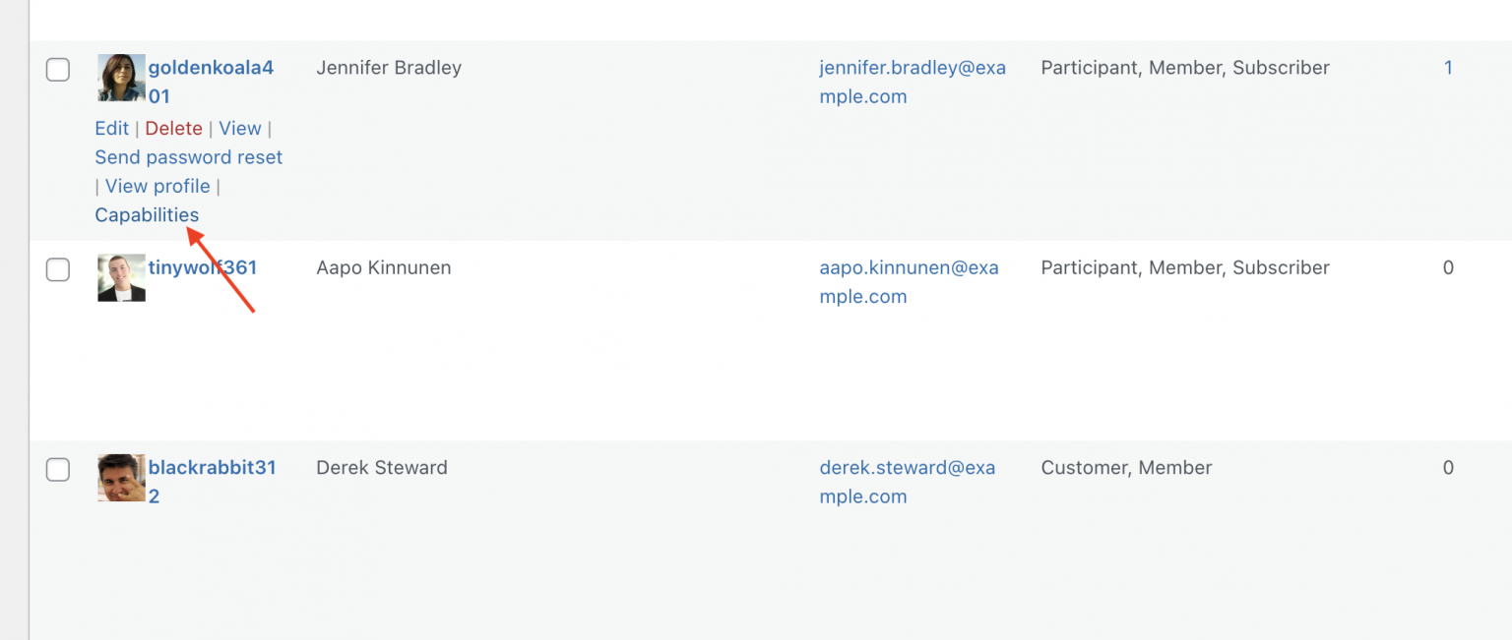
Task: Open the goldenkoala401 user profile
Action: (211, 67)
